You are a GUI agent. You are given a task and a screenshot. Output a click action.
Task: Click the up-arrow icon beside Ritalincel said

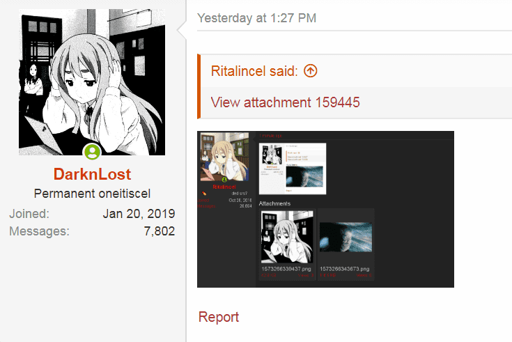coord(310,71)
